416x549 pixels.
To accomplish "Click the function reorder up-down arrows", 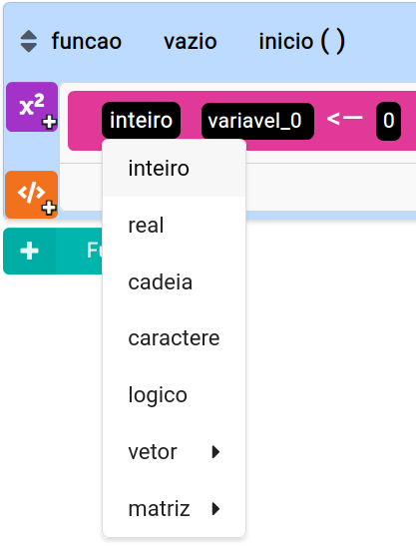I will pyautogui.click(x=29, y=41).
